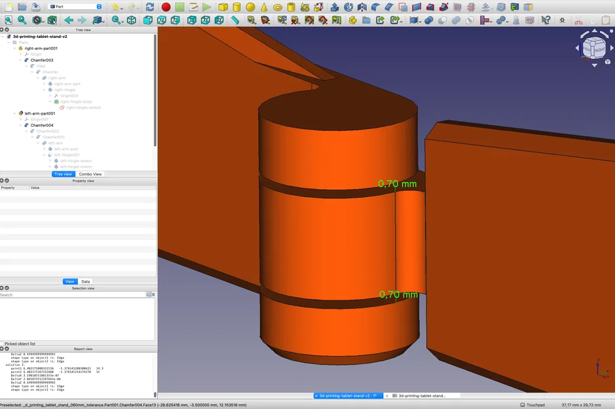Create a yellow Cube primitive
The image size is (615, 409).
pos(223,7)
